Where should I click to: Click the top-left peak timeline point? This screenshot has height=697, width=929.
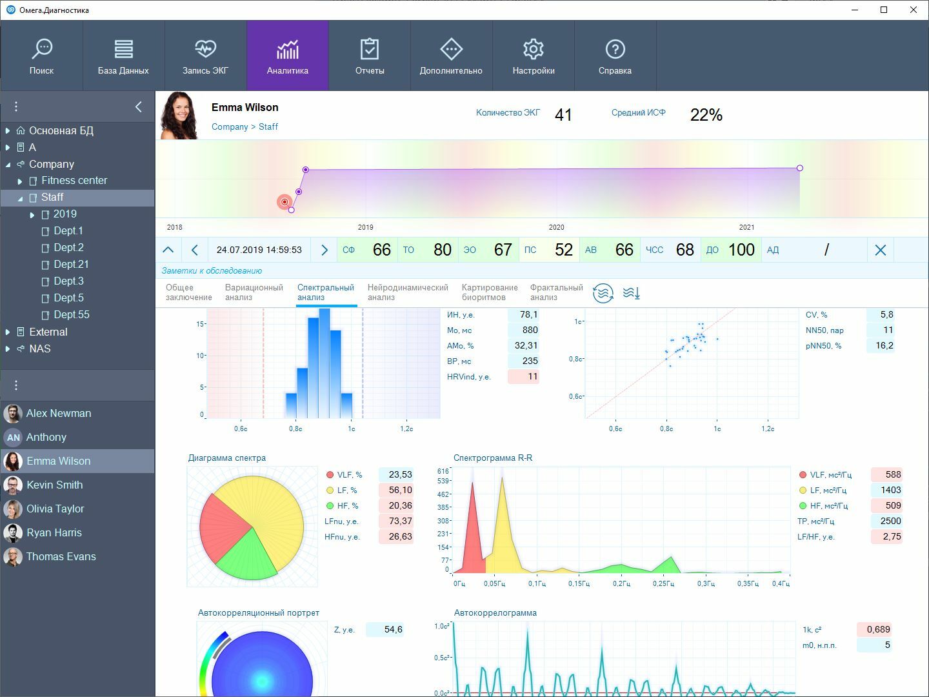tap(306, 170)
